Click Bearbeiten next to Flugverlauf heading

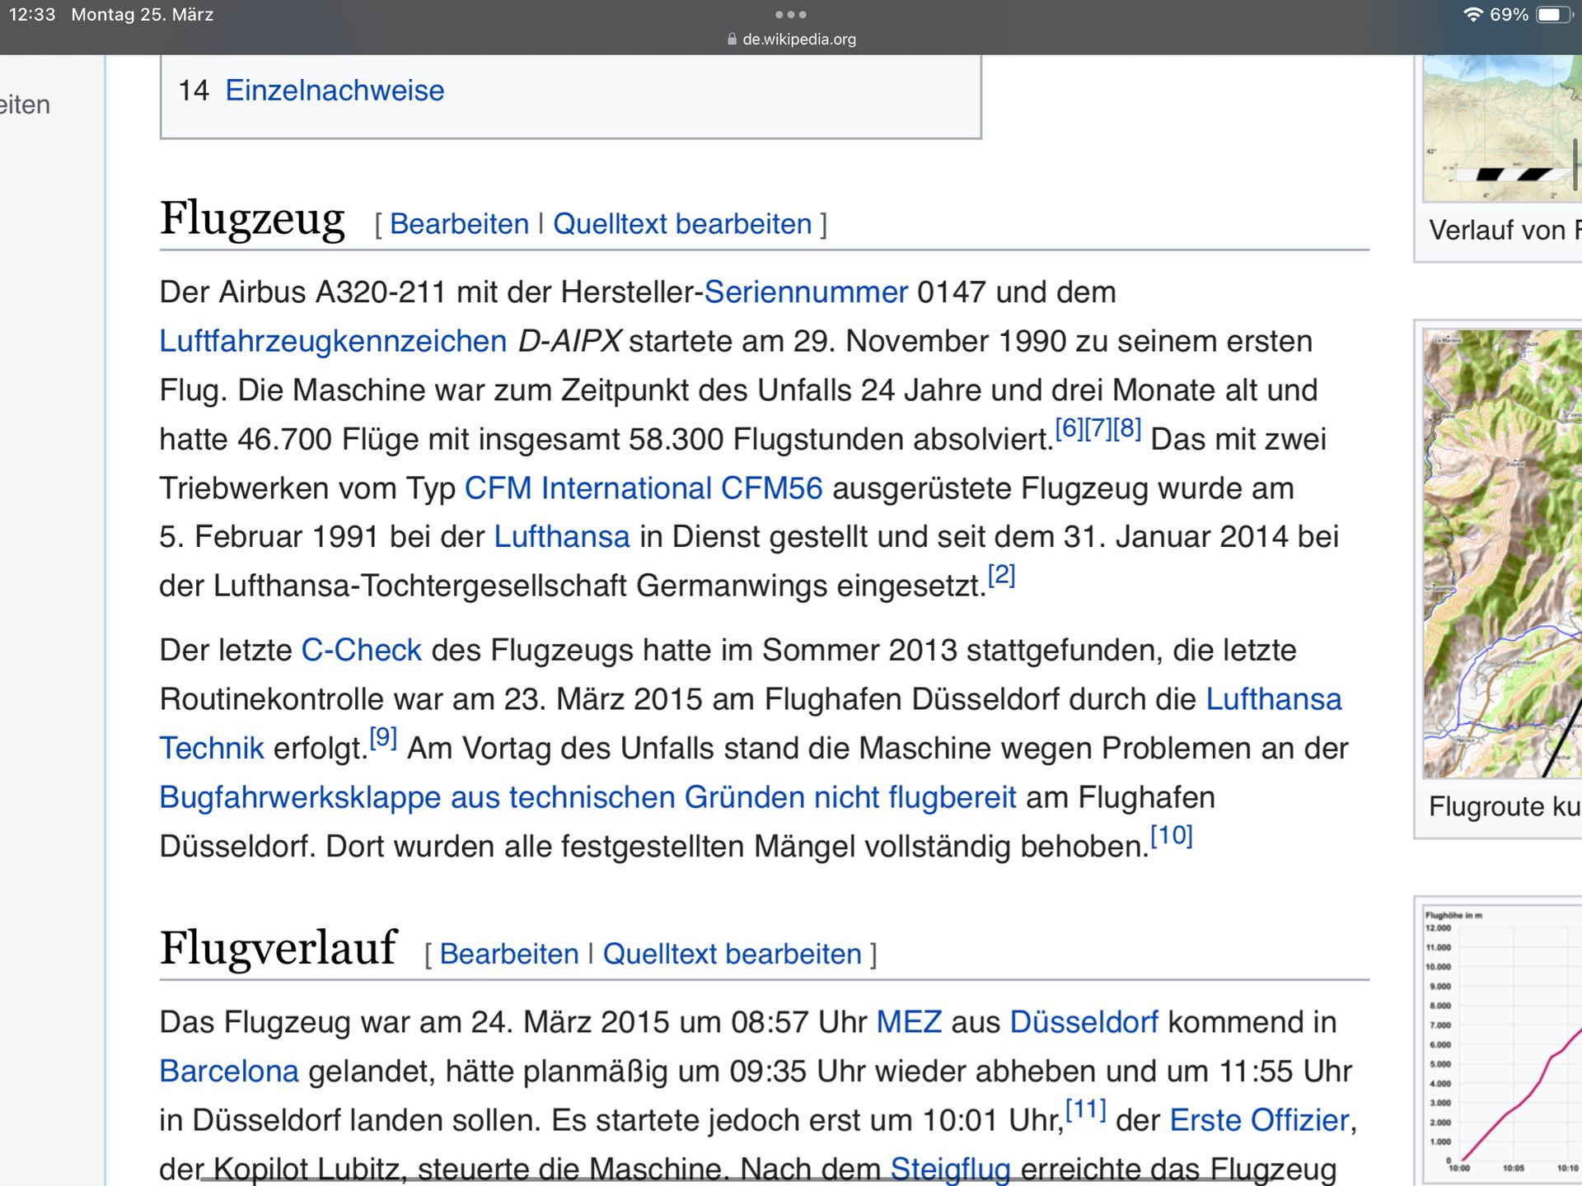point(508,954)
